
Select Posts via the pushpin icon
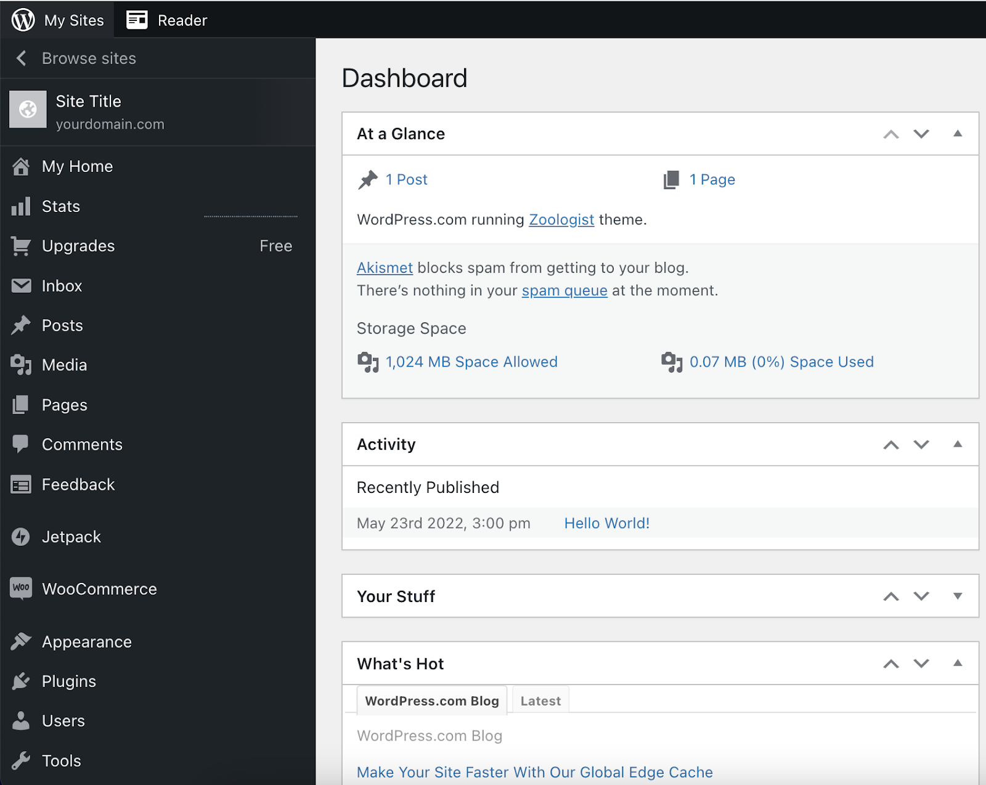(20, 325)
